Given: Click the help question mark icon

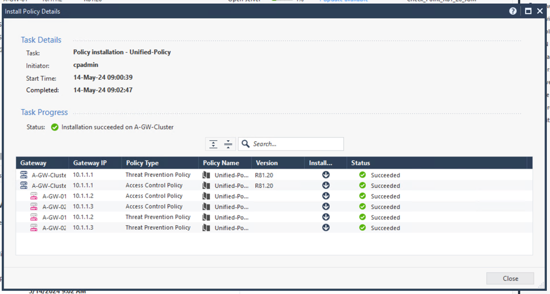Looking at the screenshot, I should (513, 11).
